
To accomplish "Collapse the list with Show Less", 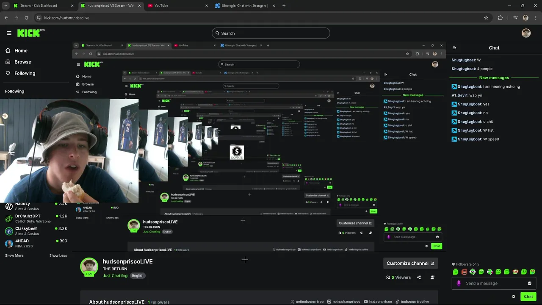I will coord(58,255).
